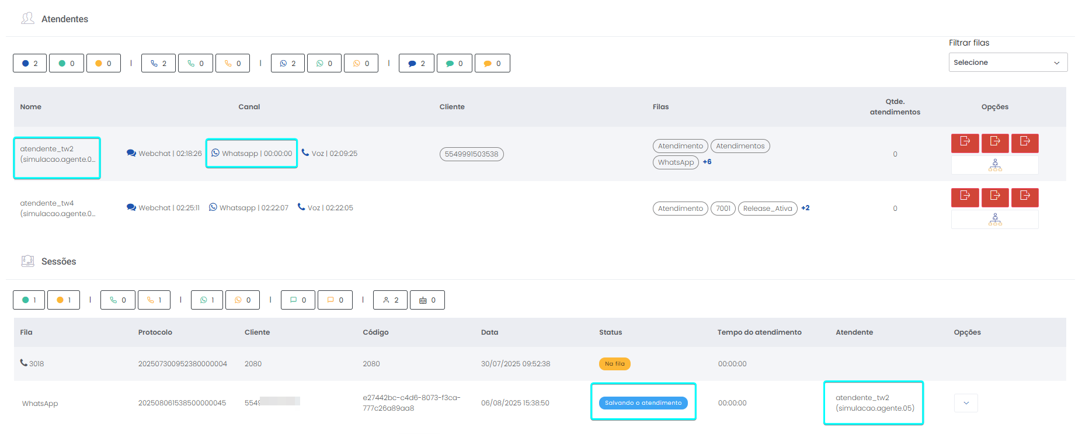Click the Release_Ativa queue tag
The height and width of the screenshot is (434, 1089).
coord(767,209)
